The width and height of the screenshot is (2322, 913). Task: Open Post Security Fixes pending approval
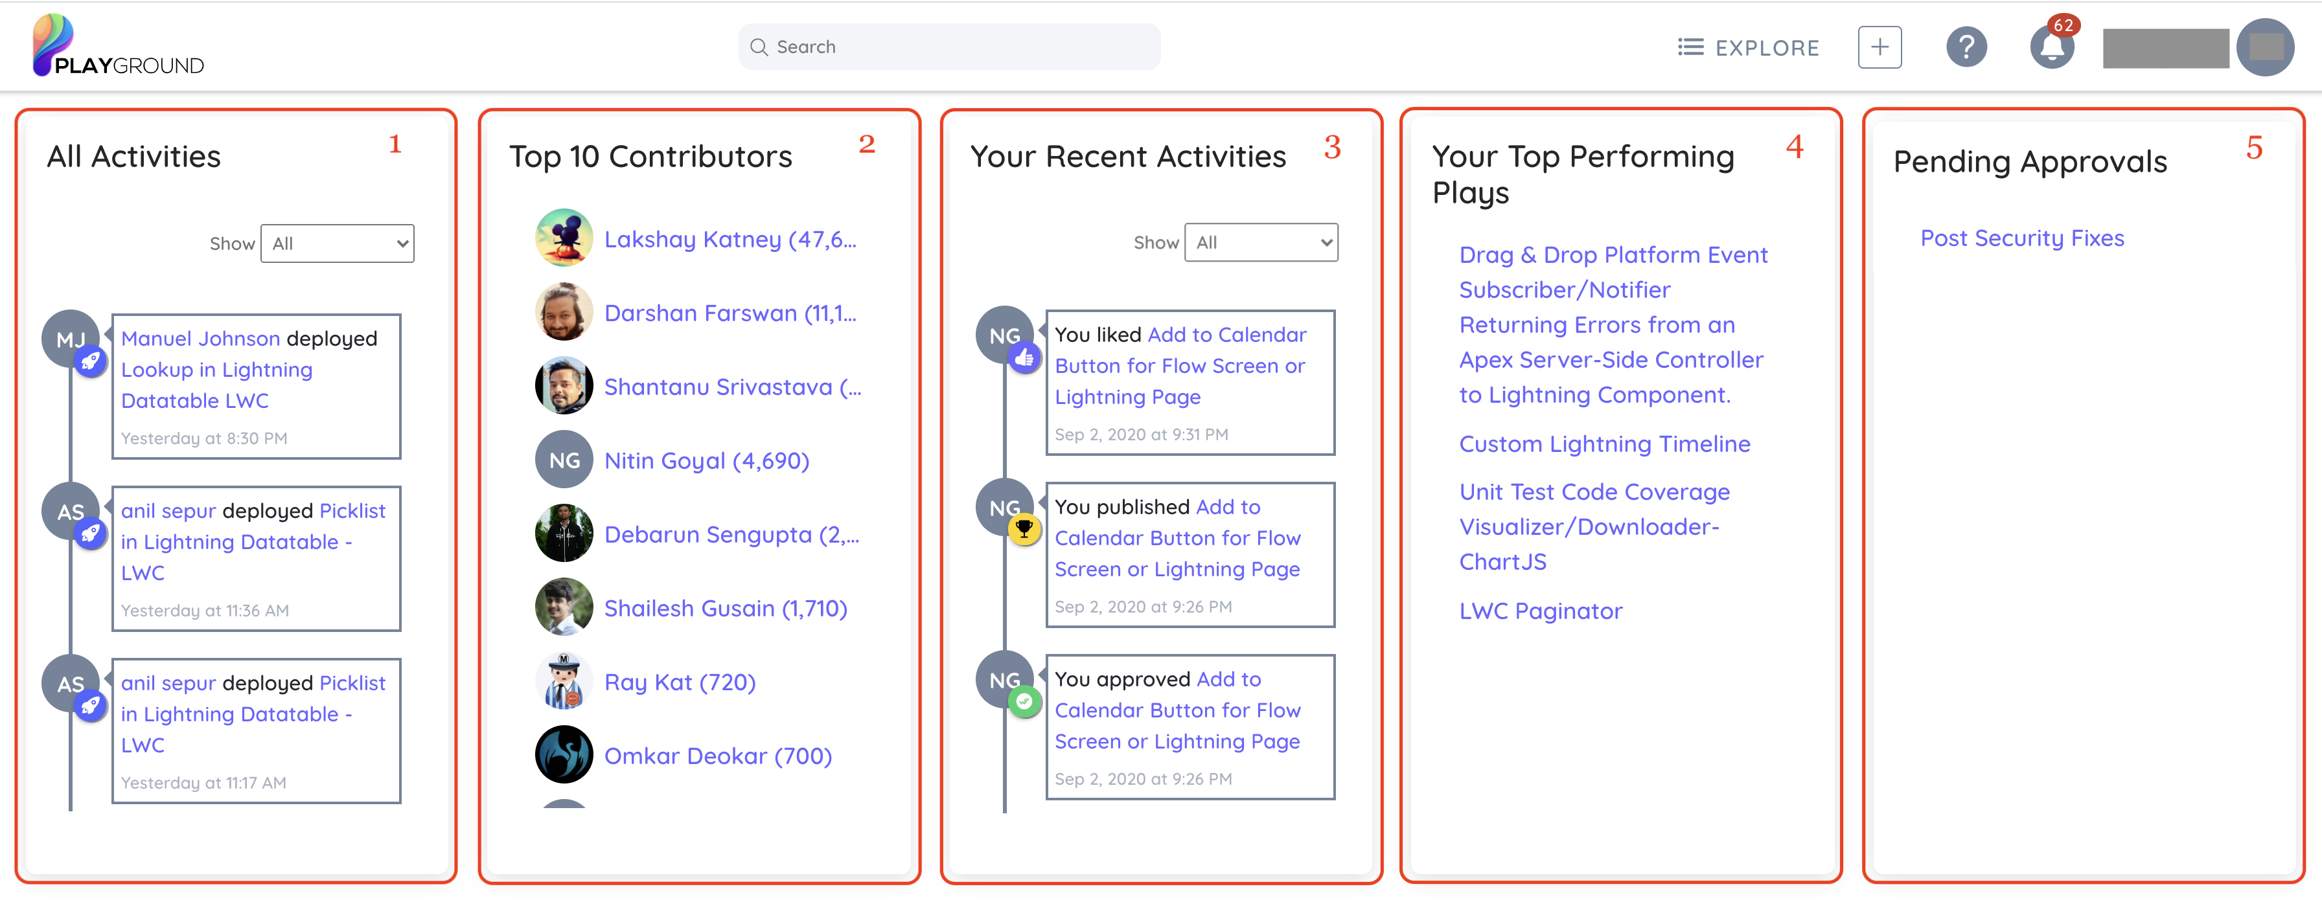pos(2022,239)
